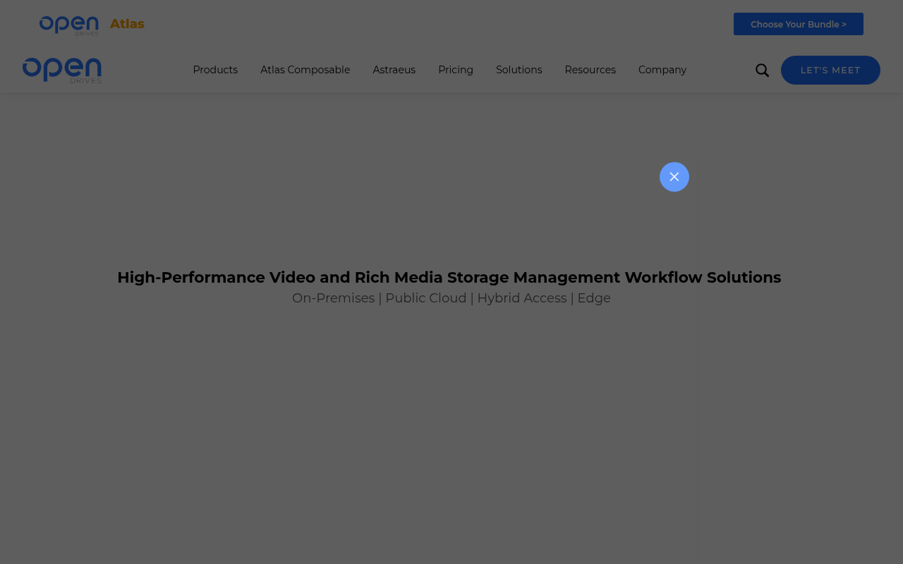Image resolution: width=903 pixels, height=564 pixels.
Task: Click the OpenDrives logo in navigation bar
Action: click(62, 70)
